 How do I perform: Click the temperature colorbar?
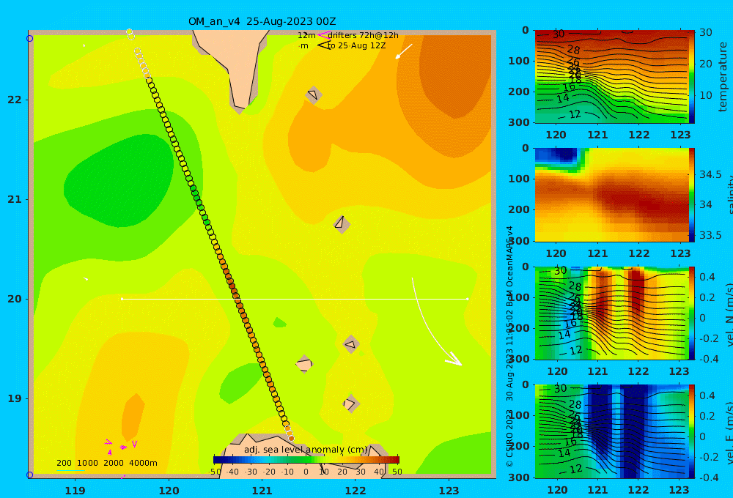point(692,77)
